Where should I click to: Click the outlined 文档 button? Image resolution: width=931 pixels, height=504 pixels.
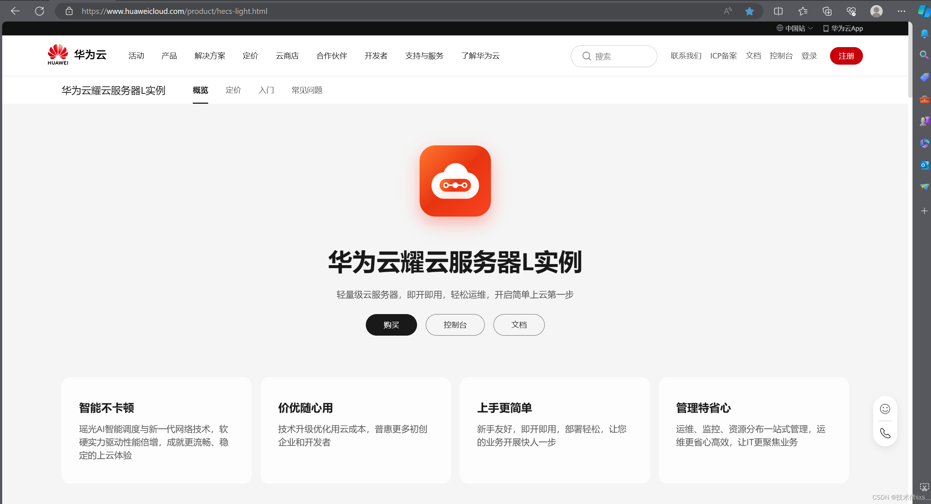coord(519,325)
